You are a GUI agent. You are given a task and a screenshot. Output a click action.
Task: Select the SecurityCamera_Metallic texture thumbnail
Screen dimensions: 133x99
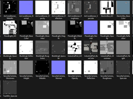tap(42, 67)
